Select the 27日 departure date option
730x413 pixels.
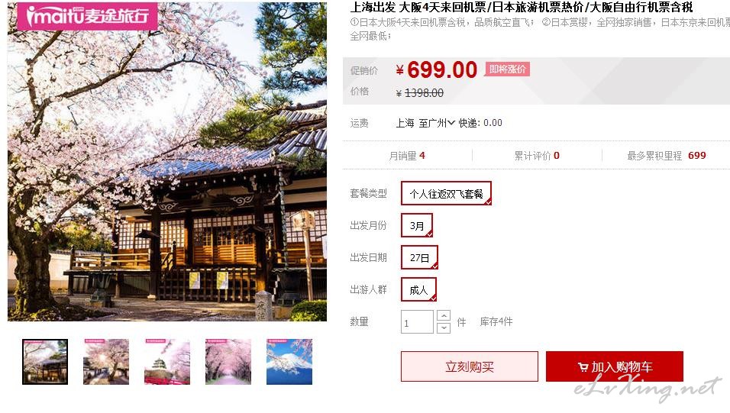[x=419, y=257]
